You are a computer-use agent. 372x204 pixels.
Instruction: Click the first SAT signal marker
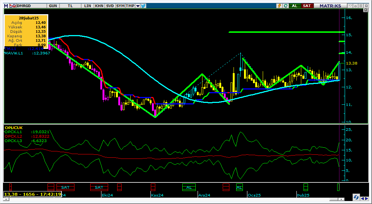(x=65, y=187)
